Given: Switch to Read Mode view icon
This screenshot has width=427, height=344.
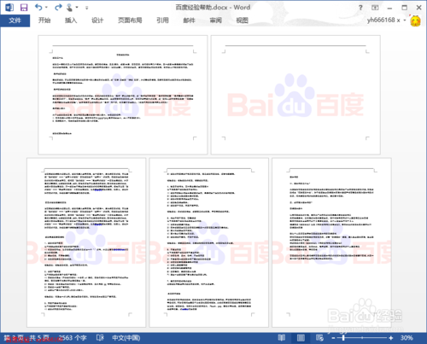Looking at the screenshot, I should [x=282, y=338].
